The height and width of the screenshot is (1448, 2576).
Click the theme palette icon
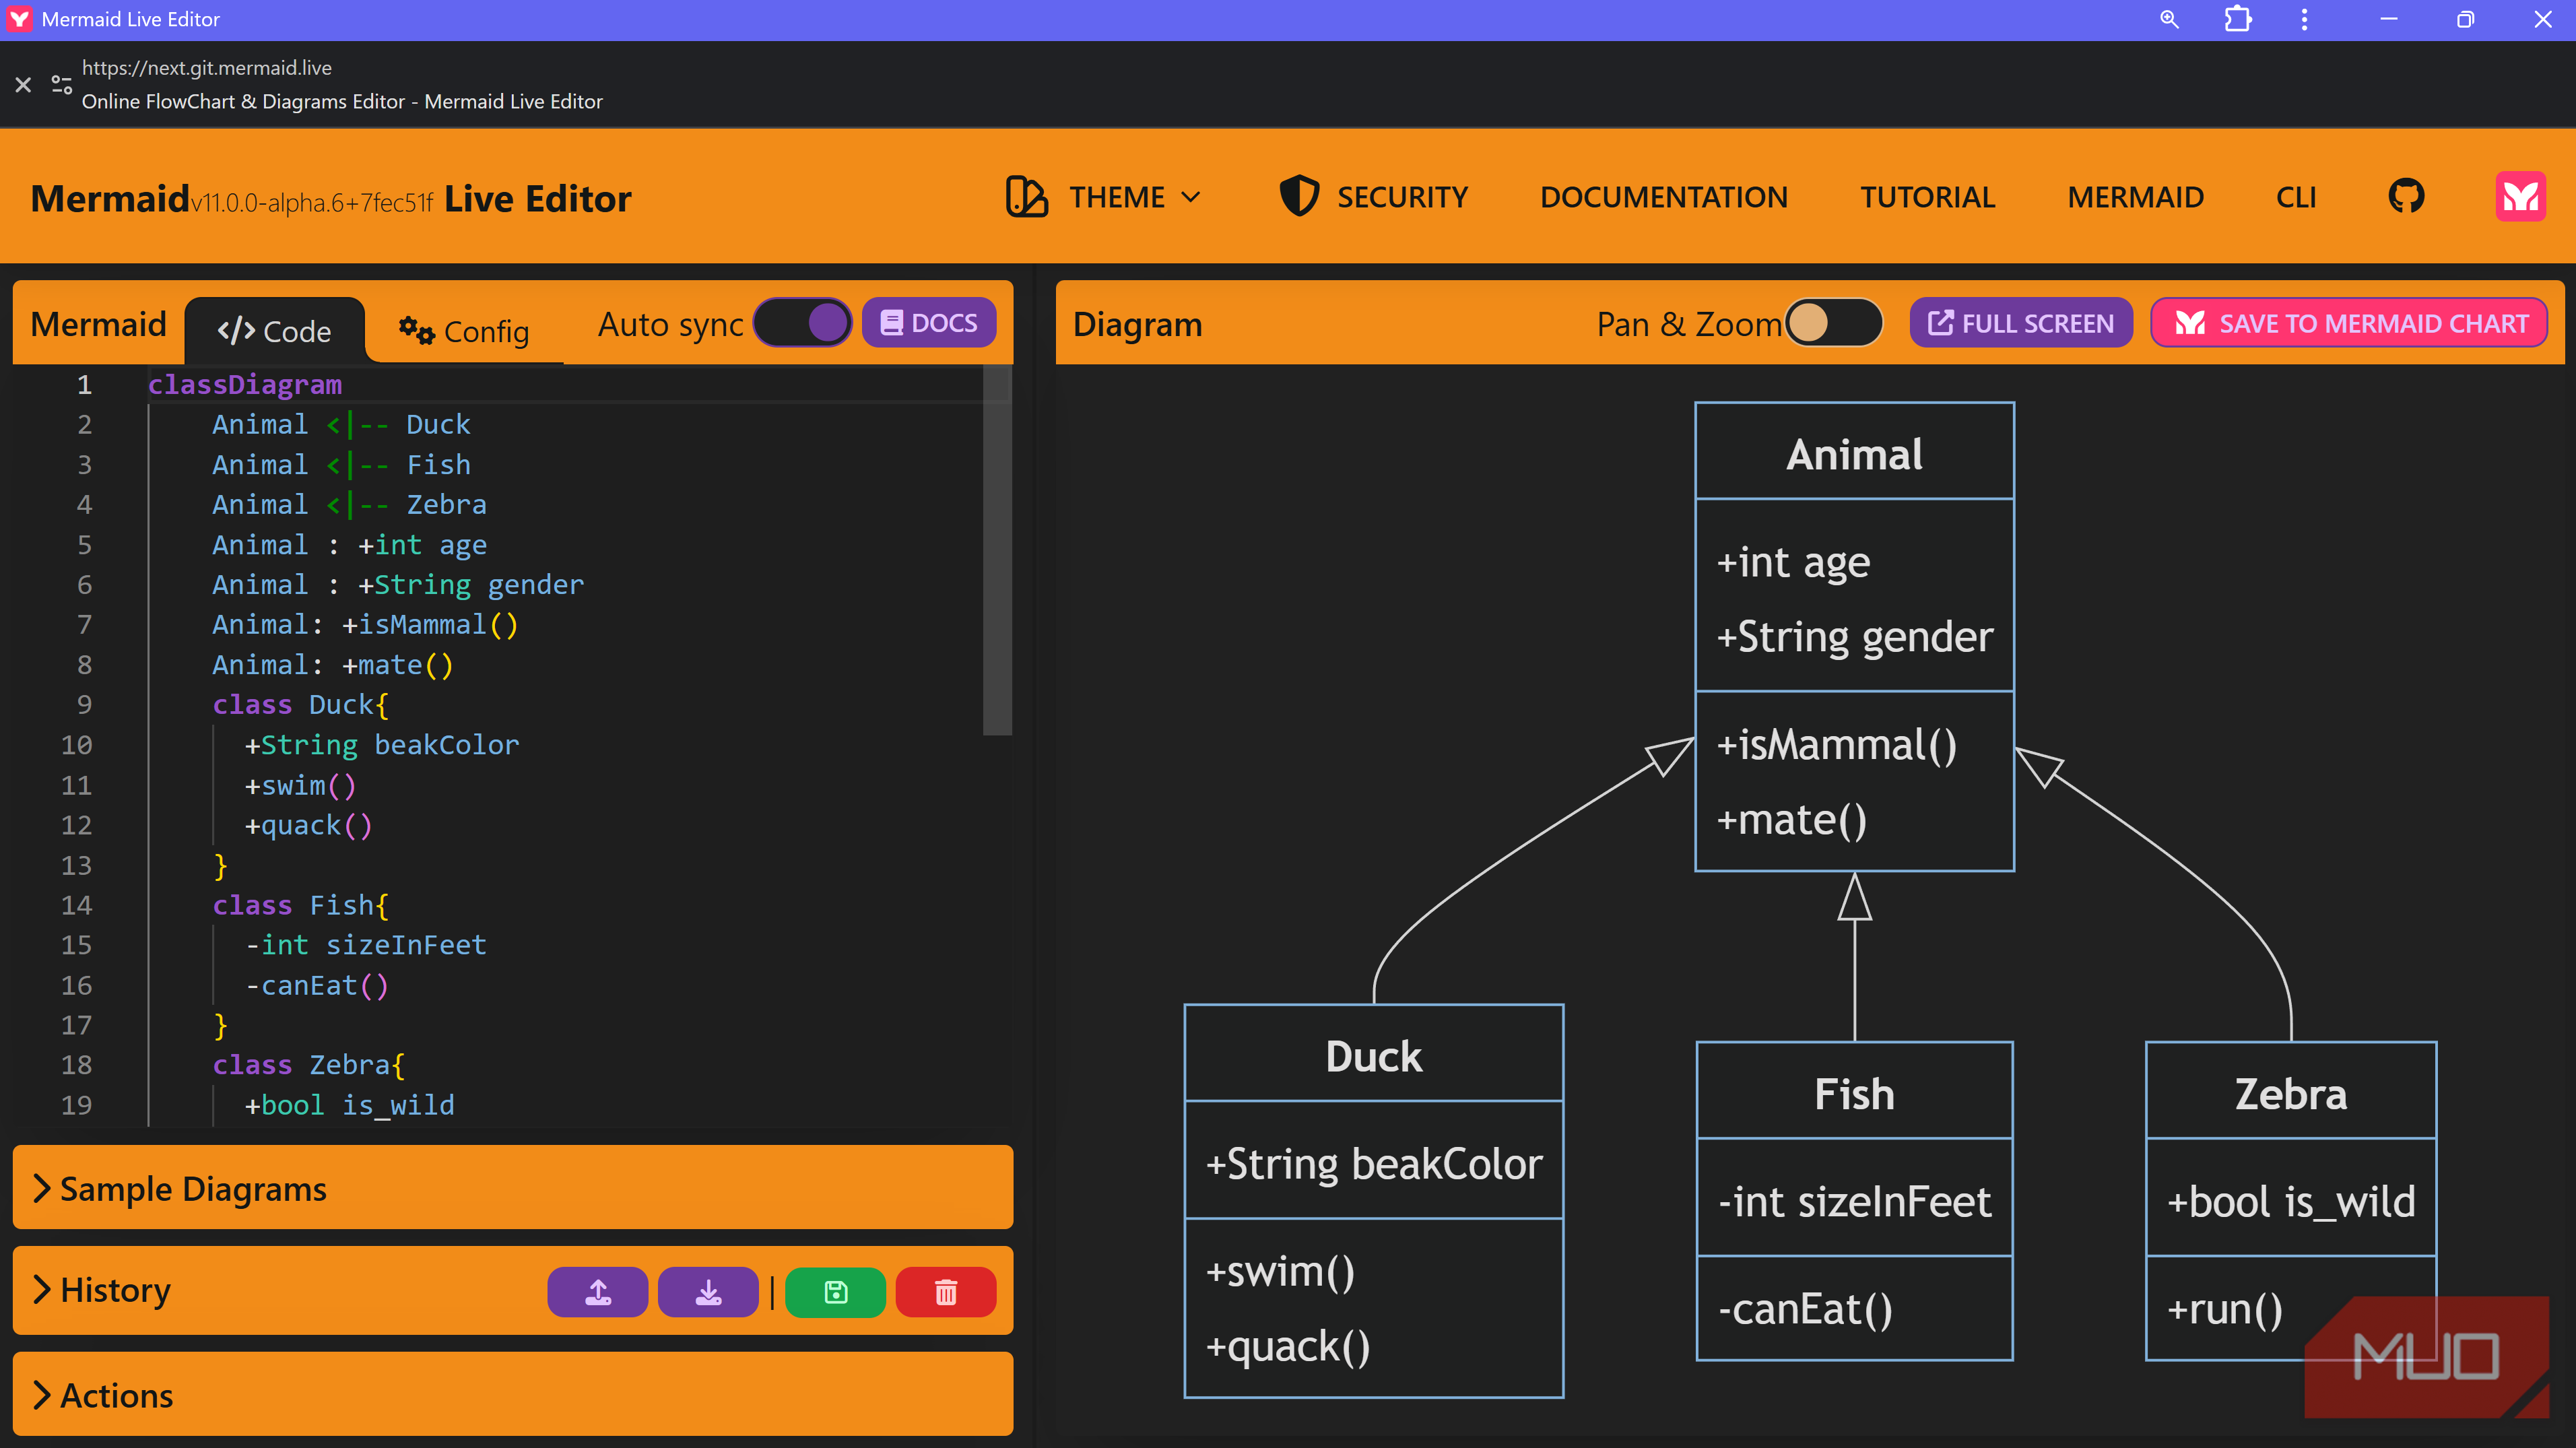(x=1026, y=197)
